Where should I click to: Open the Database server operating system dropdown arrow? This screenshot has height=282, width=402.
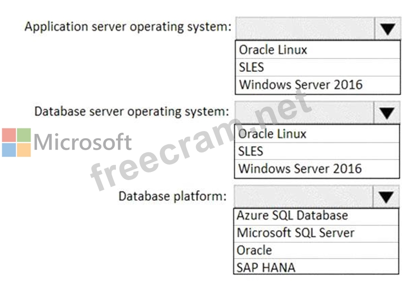(x=387, y=113)
